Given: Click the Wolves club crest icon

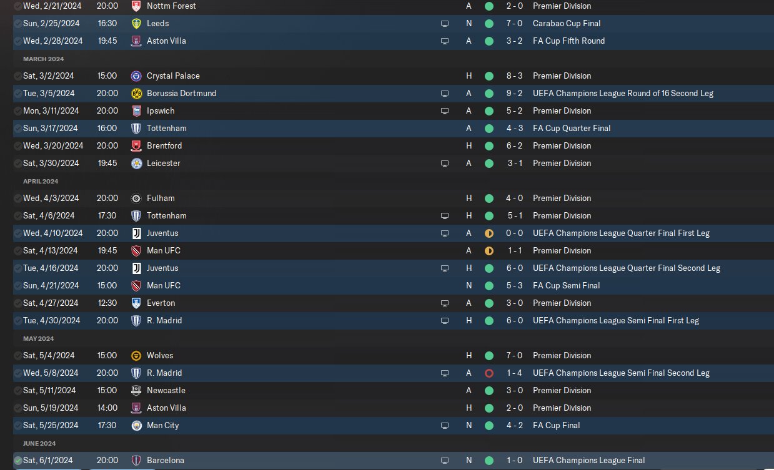Looking at the screenshot, I should point(136,355).
